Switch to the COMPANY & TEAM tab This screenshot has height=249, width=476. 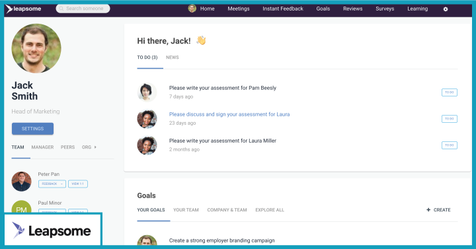tap(227, 210)
